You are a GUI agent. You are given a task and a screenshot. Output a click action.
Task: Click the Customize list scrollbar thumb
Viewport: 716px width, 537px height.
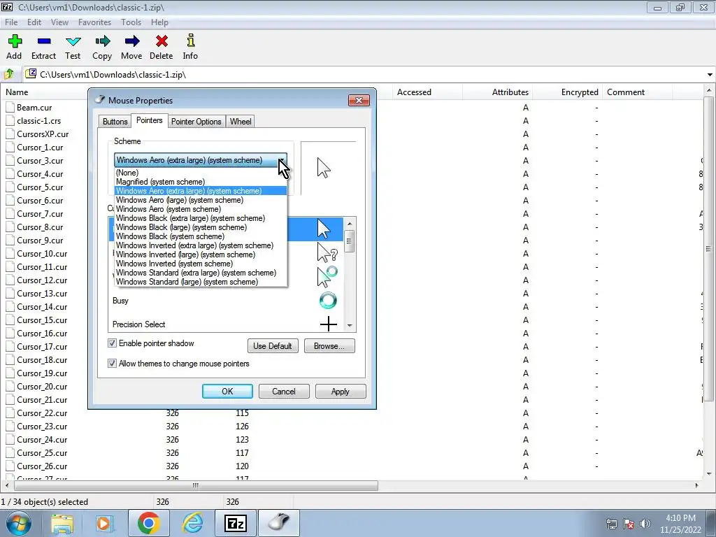tap(350, 241)
